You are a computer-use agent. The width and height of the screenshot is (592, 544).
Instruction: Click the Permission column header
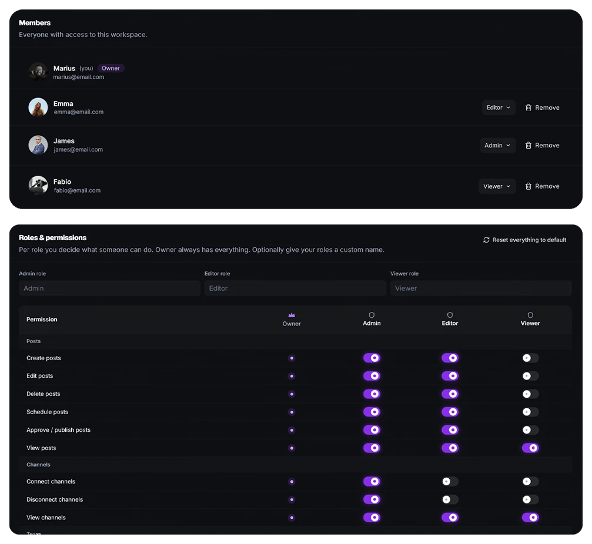42,320
